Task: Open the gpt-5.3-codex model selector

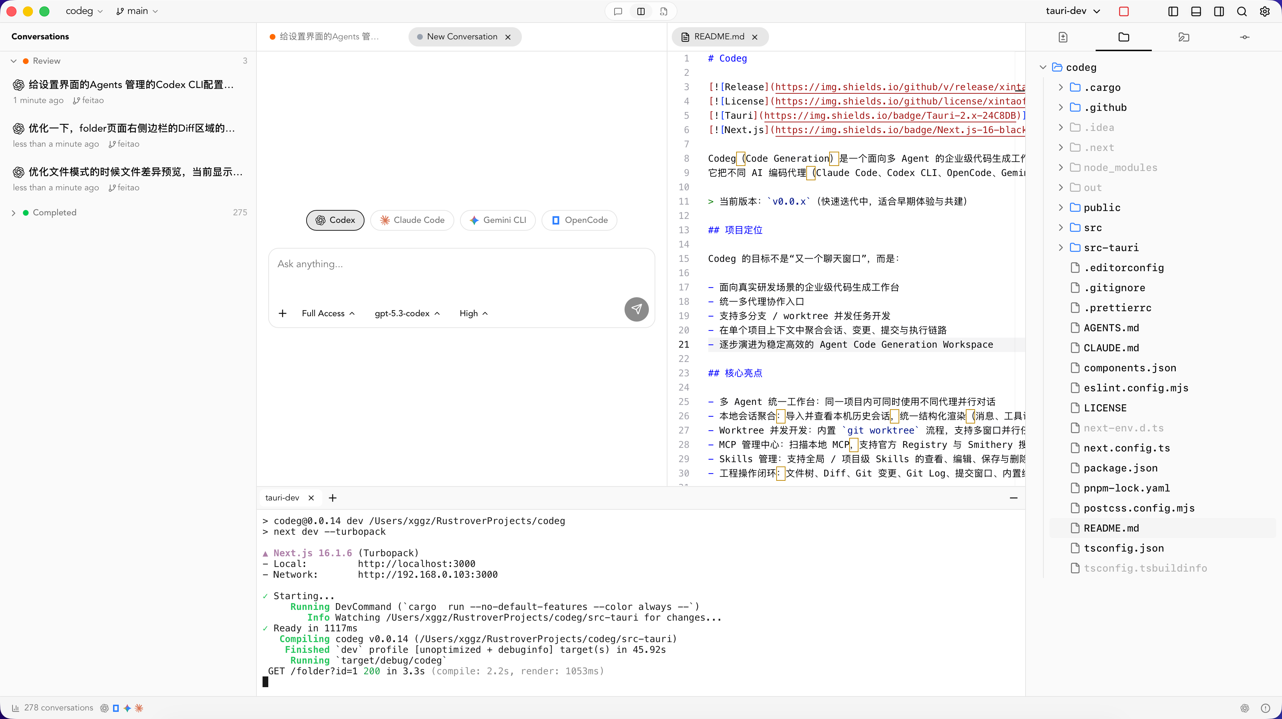Action: click(407, 313)
